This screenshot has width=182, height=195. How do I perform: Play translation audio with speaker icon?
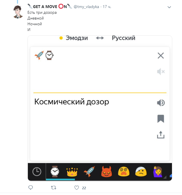pyautogui.click(x=161, y=103)
